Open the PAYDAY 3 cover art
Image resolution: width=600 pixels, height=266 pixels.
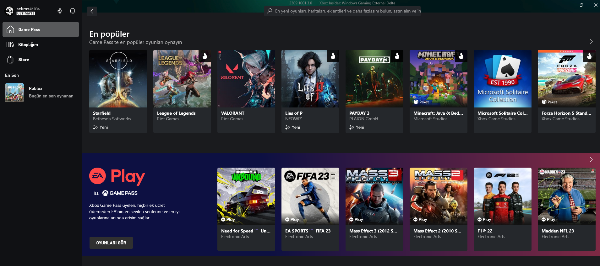(x=374, y=79)
